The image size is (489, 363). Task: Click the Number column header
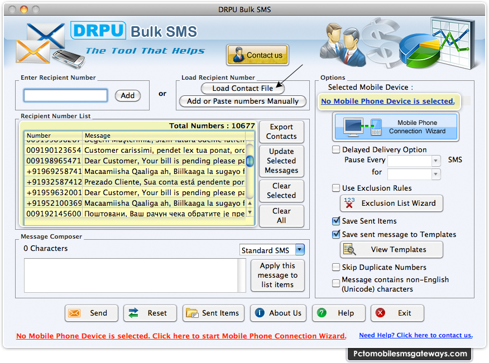(54, 135)
